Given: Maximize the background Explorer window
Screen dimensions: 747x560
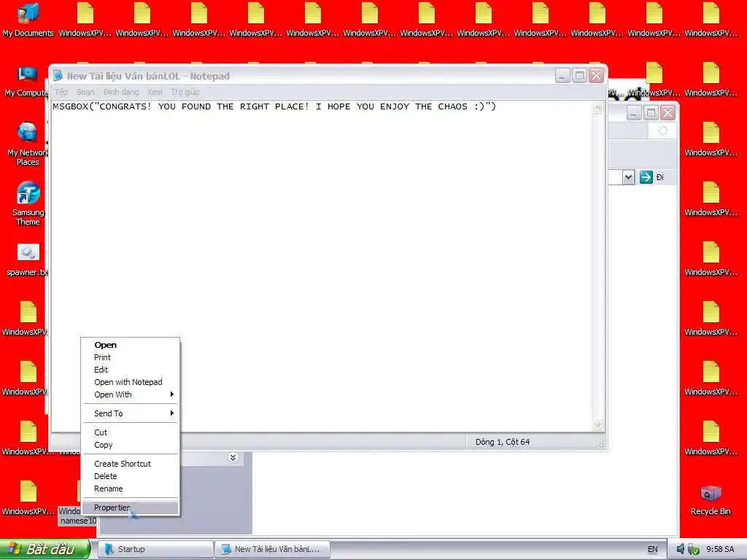Looking at the screenshot, I should coord(651,113).
